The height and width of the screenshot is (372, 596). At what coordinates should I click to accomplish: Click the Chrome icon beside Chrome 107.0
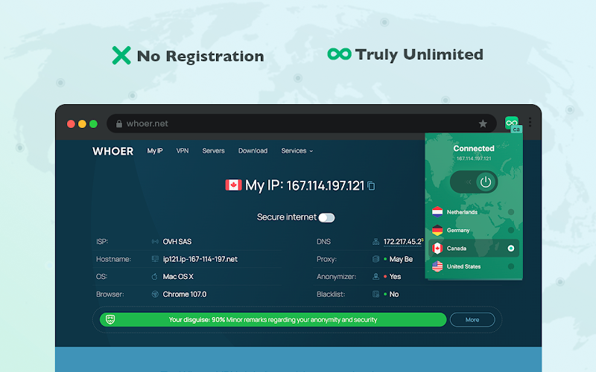coord(155,294)
